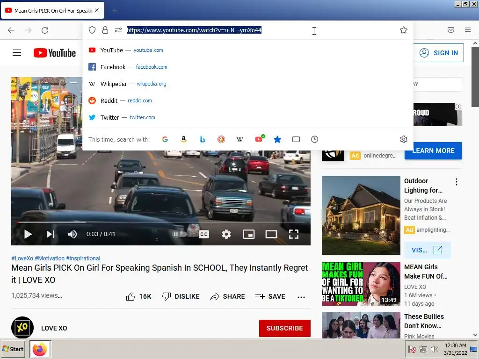Click the Forward navigation arrow
This screenshot has width=479, height=359.
click(x=28, y=30)
